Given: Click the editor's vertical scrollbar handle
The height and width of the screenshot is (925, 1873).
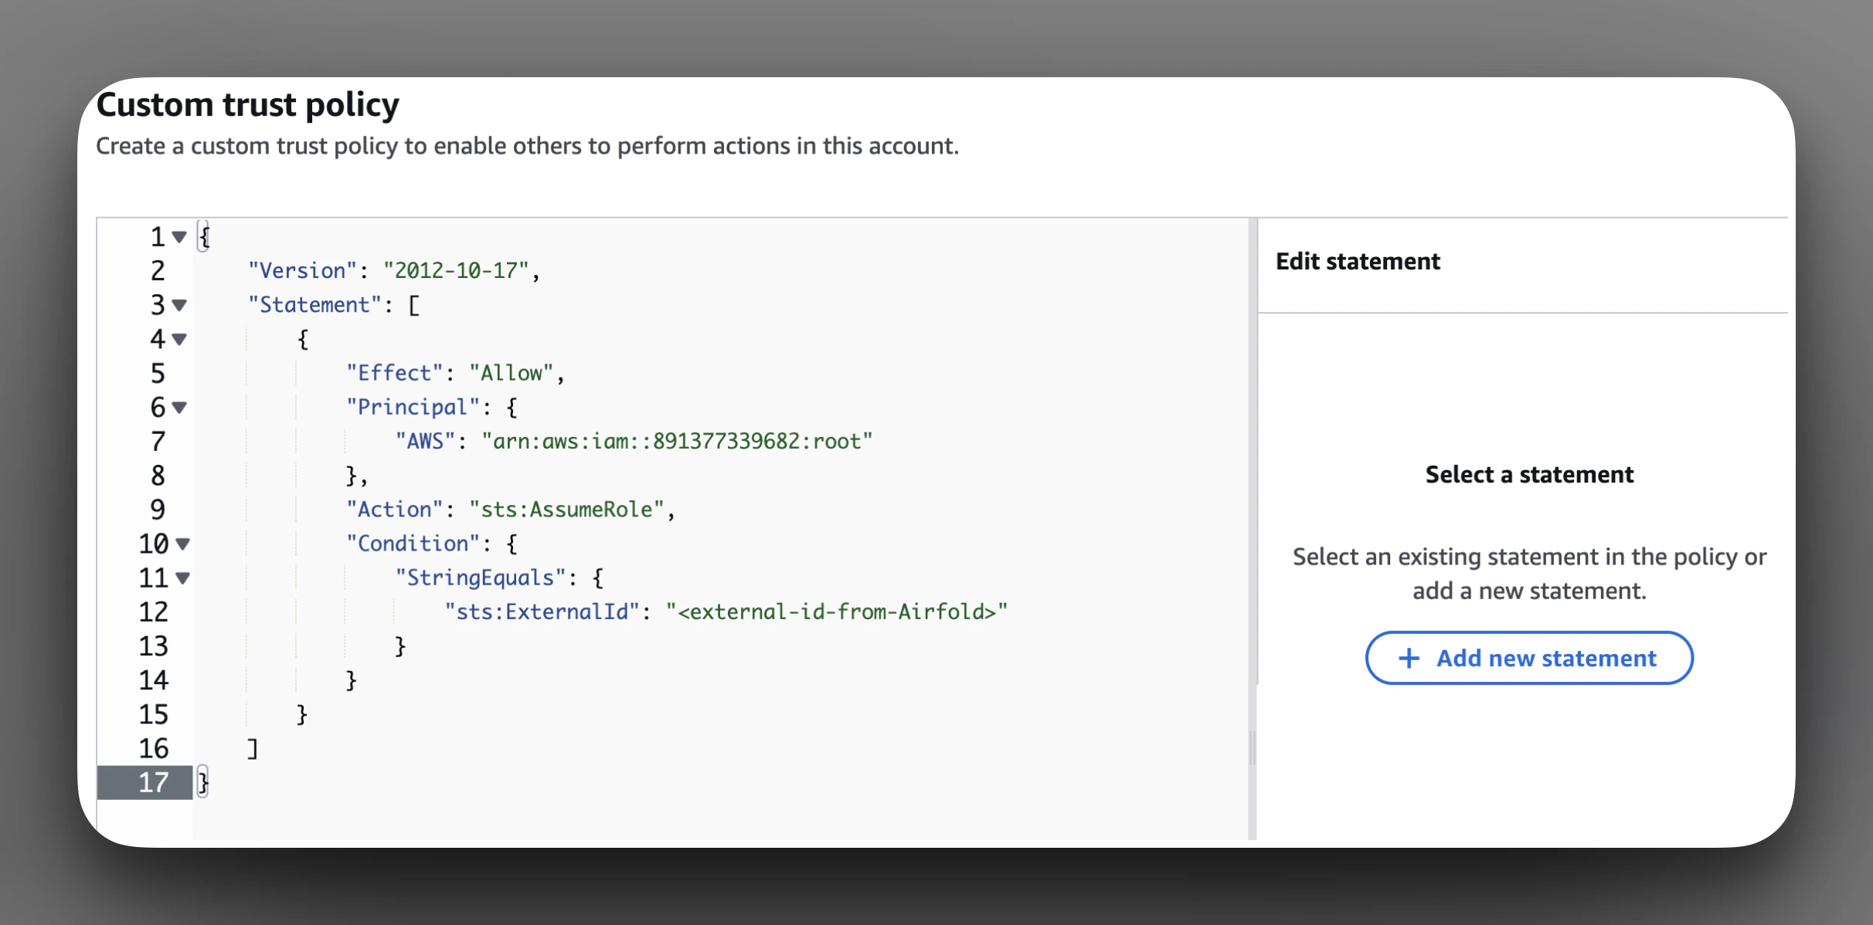Looking at the screenshot, I should [1253, 747].
